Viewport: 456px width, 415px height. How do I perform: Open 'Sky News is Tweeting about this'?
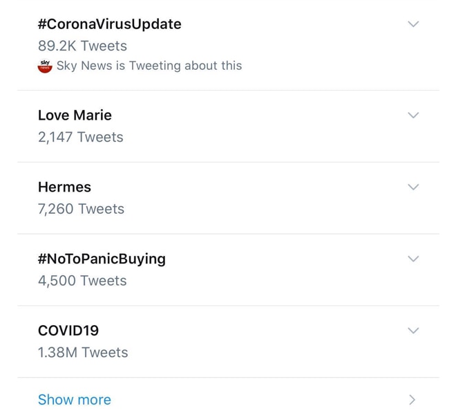point(149,66)
